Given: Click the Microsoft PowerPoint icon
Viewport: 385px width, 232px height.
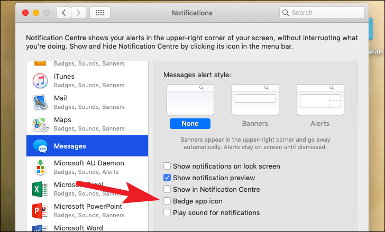Looking at the screenshot, I should (x=40, y=211).
